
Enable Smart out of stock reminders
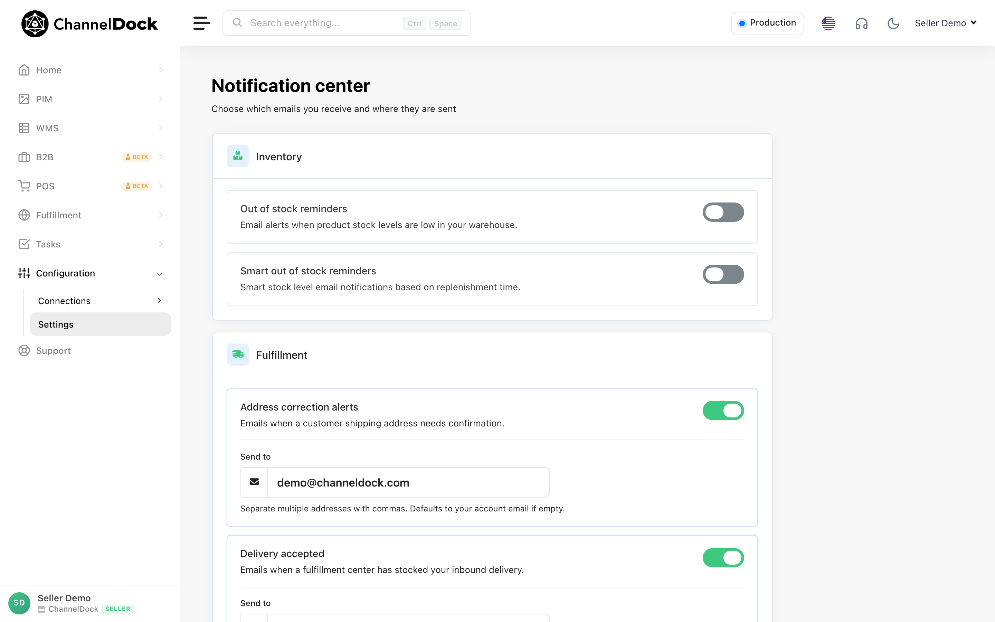point(723,274)
